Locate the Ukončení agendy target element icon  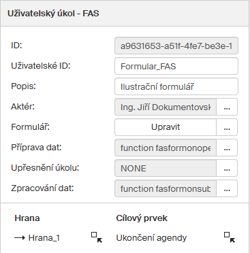point(230,237)
